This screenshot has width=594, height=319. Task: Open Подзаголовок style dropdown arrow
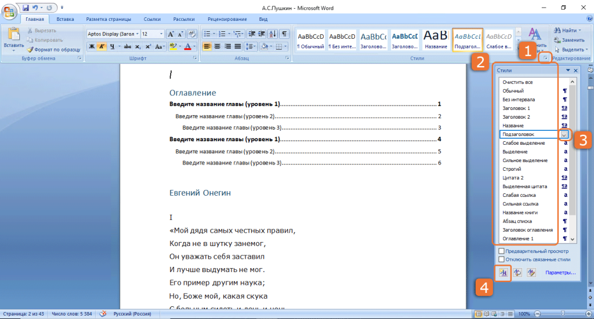click(564, 134)
